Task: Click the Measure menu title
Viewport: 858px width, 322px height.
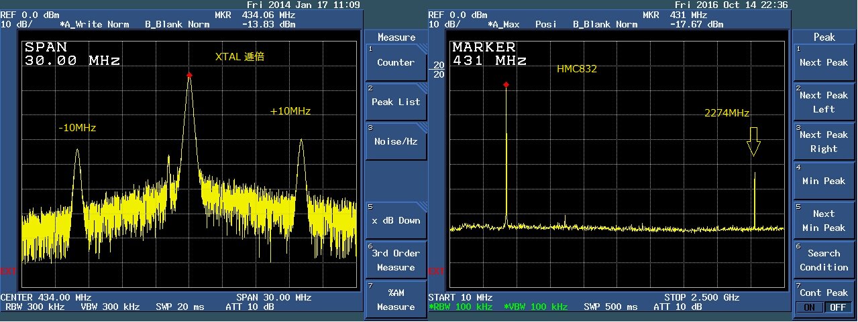Action: pyautogui.click(x=396, y=37)
